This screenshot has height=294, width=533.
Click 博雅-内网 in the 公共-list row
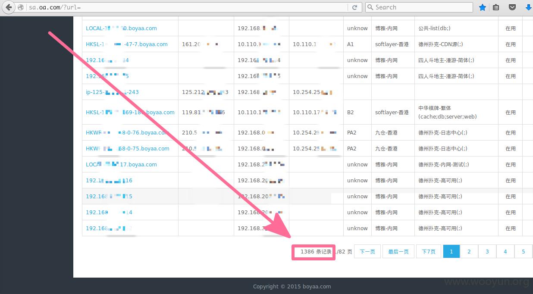[x=386, y=28]
